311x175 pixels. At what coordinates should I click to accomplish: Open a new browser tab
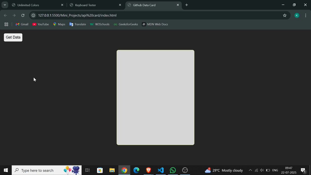pos(187,5)
